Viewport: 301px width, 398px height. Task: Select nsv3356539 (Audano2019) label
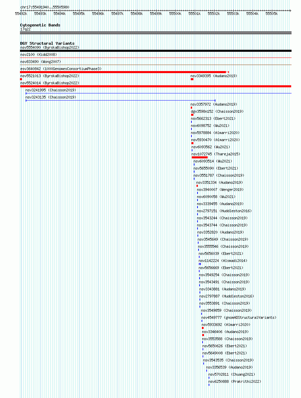[229, 367]
